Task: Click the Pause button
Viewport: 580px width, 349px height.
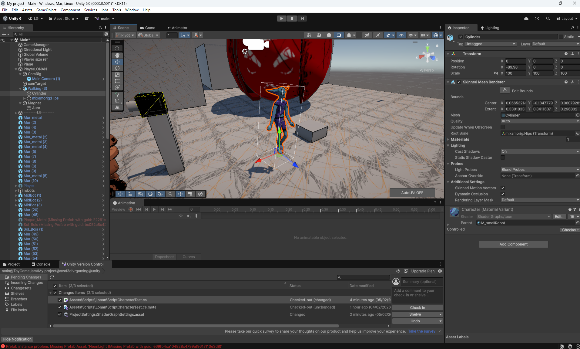Action: pyautogui.click(x=292, y=19)
